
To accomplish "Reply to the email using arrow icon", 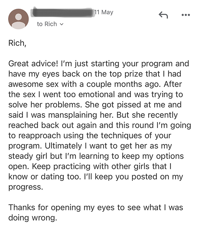I will tap(163, 15).
